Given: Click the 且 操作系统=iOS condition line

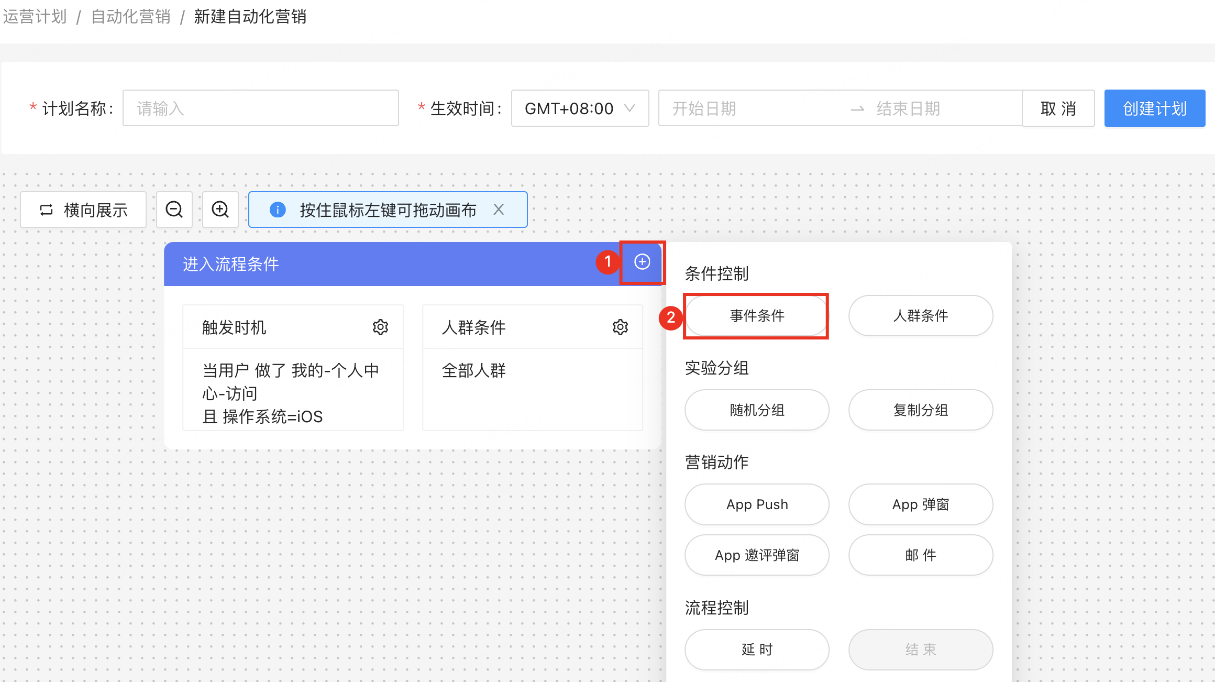Looking at the screenshot, I should click(262, 416).
